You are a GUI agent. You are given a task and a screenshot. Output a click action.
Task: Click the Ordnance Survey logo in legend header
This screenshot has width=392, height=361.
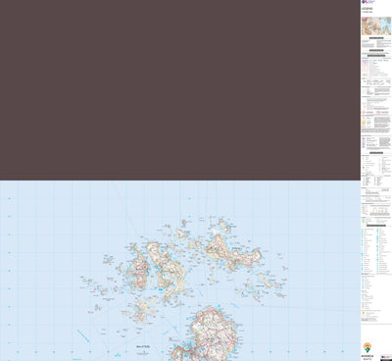click(367, 2)
